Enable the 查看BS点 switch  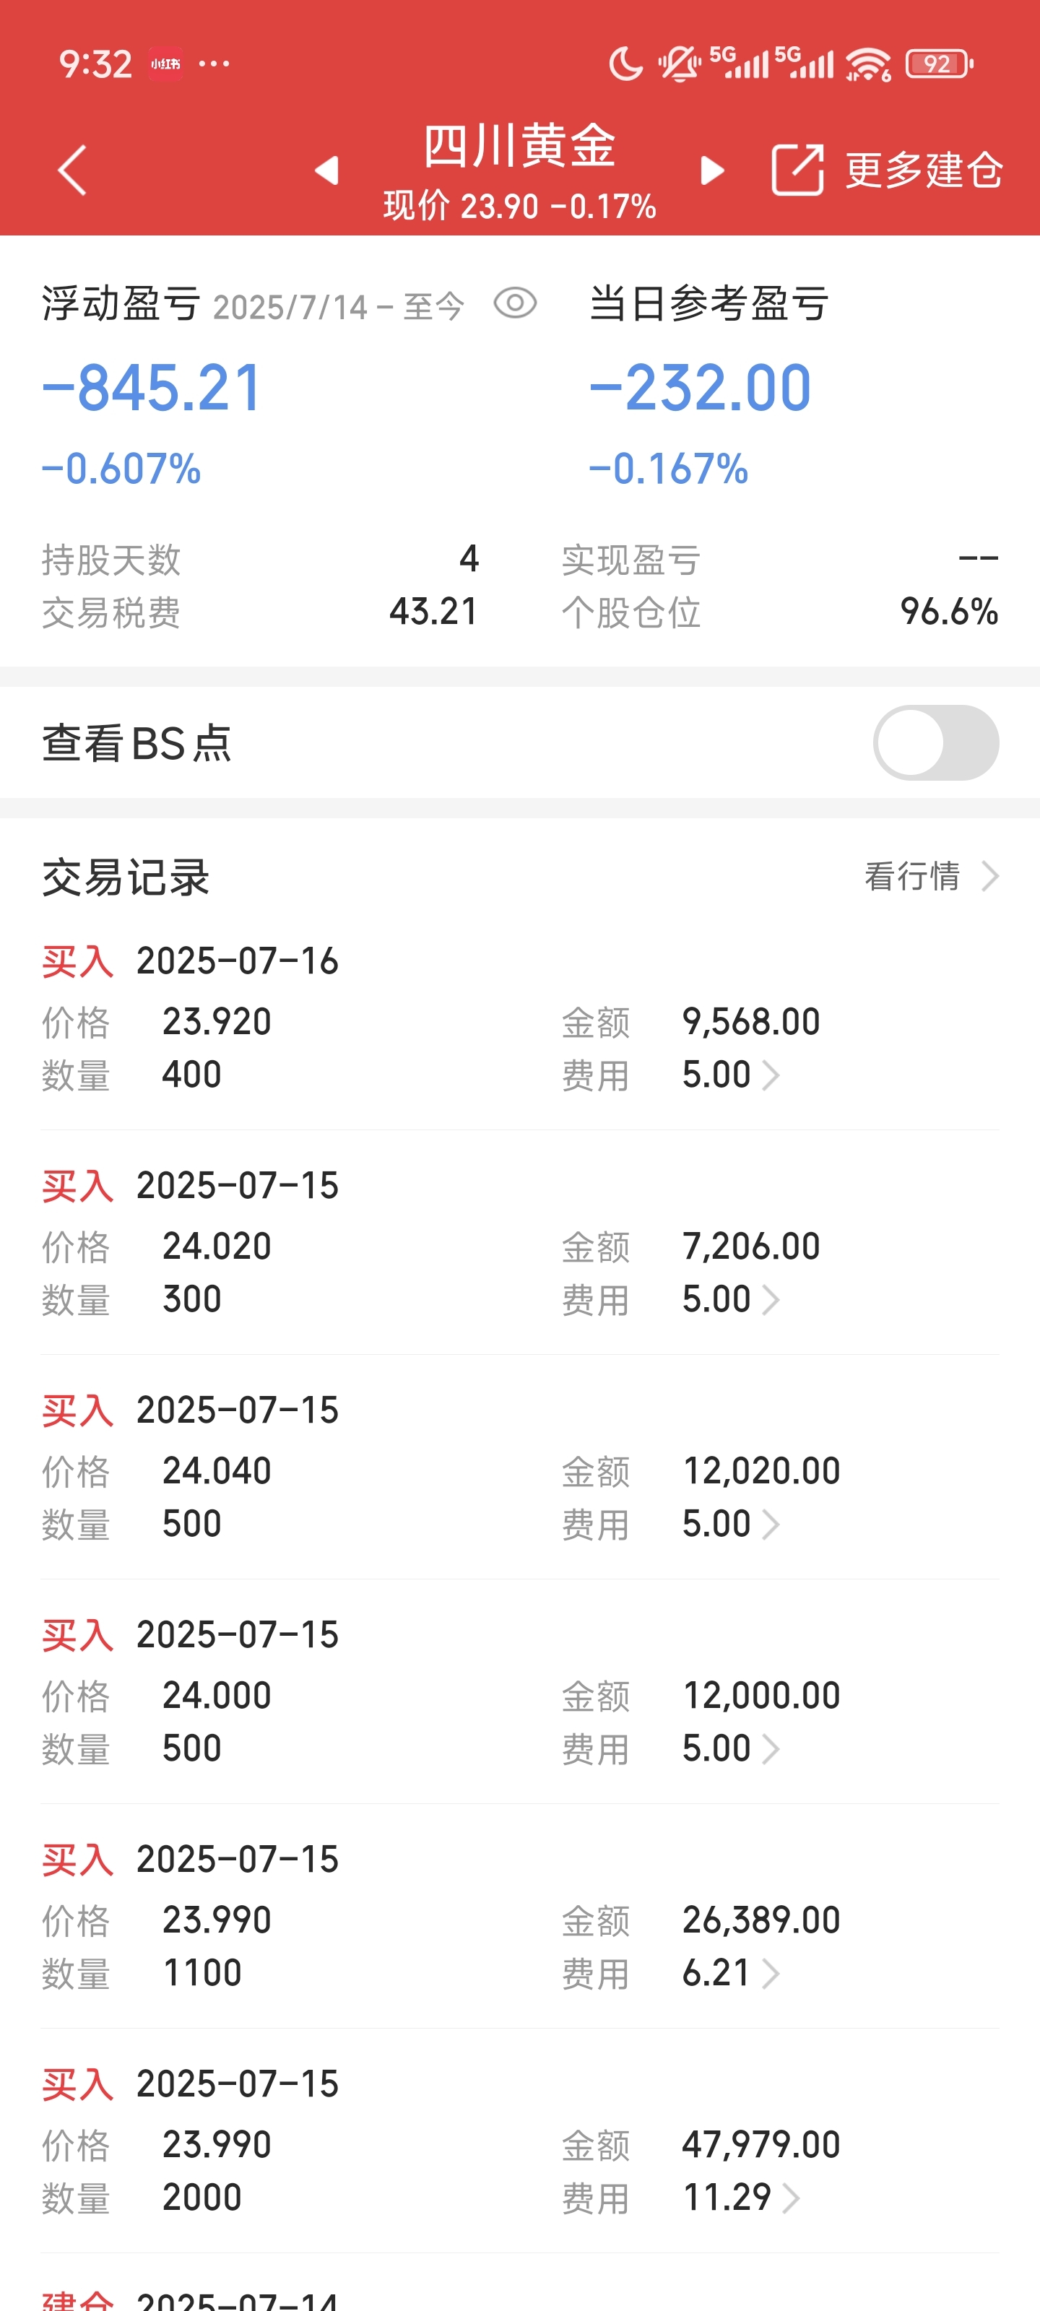[935, 742]
